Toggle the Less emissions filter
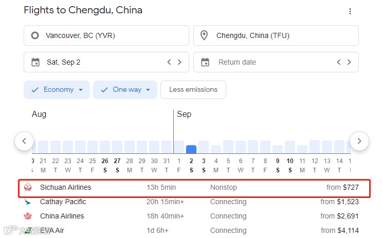382x238 pixels. coord(193,90)
